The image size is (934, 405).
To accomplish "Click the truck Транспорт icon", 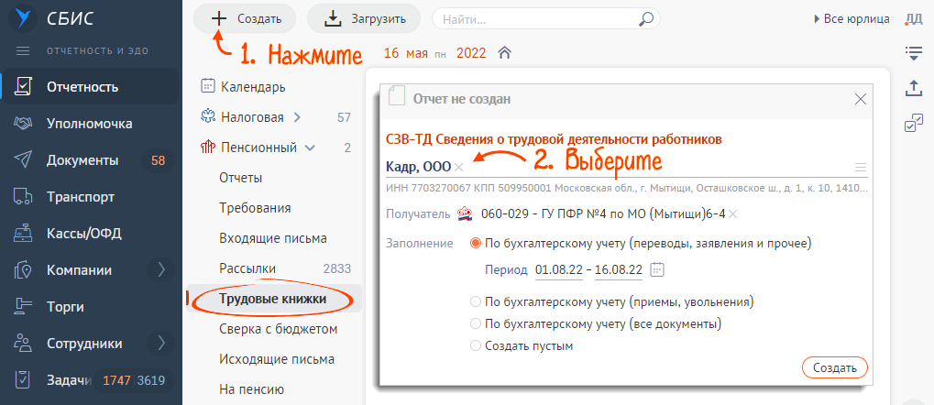I will [23, 197].
